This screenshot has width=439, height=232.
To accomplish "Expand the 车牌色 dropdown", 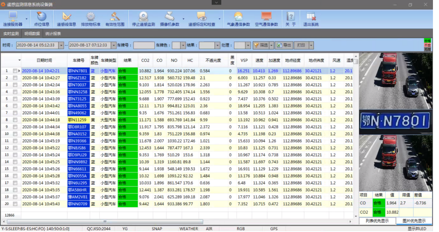I will pos(183,45).
